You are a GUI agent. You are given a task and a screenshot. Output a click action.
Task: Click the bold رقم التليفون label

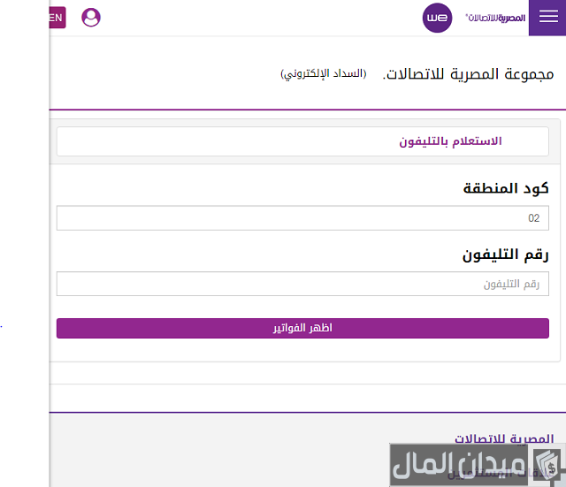pos(505,255)
